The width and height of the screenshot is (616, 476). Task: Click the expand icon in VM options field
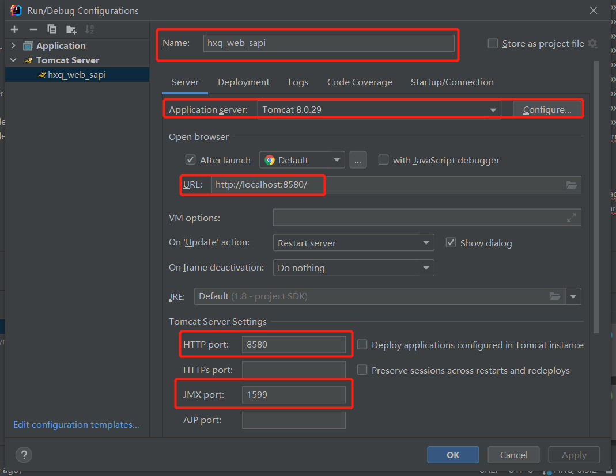click(572, 218)
